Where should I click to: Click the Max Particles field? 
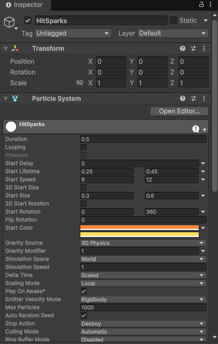[143, 307]
